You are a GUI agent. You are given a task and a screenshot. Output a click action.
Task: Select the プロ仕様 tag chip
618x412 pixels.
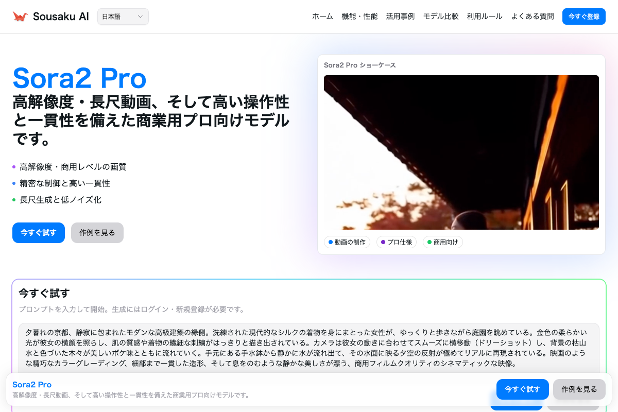[x=396, y=242]
